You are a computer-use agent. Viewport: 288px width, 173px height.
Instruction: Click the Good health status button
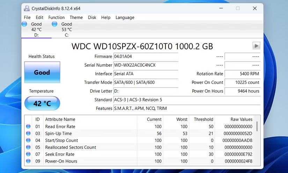(x=42, y=73)
